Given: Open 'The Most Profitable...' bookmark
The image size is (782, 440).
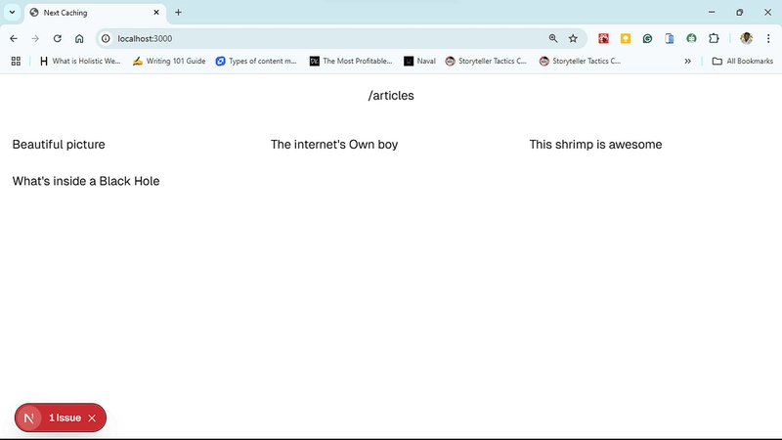Looking at the screenshot, I should [x=351, y=61].
